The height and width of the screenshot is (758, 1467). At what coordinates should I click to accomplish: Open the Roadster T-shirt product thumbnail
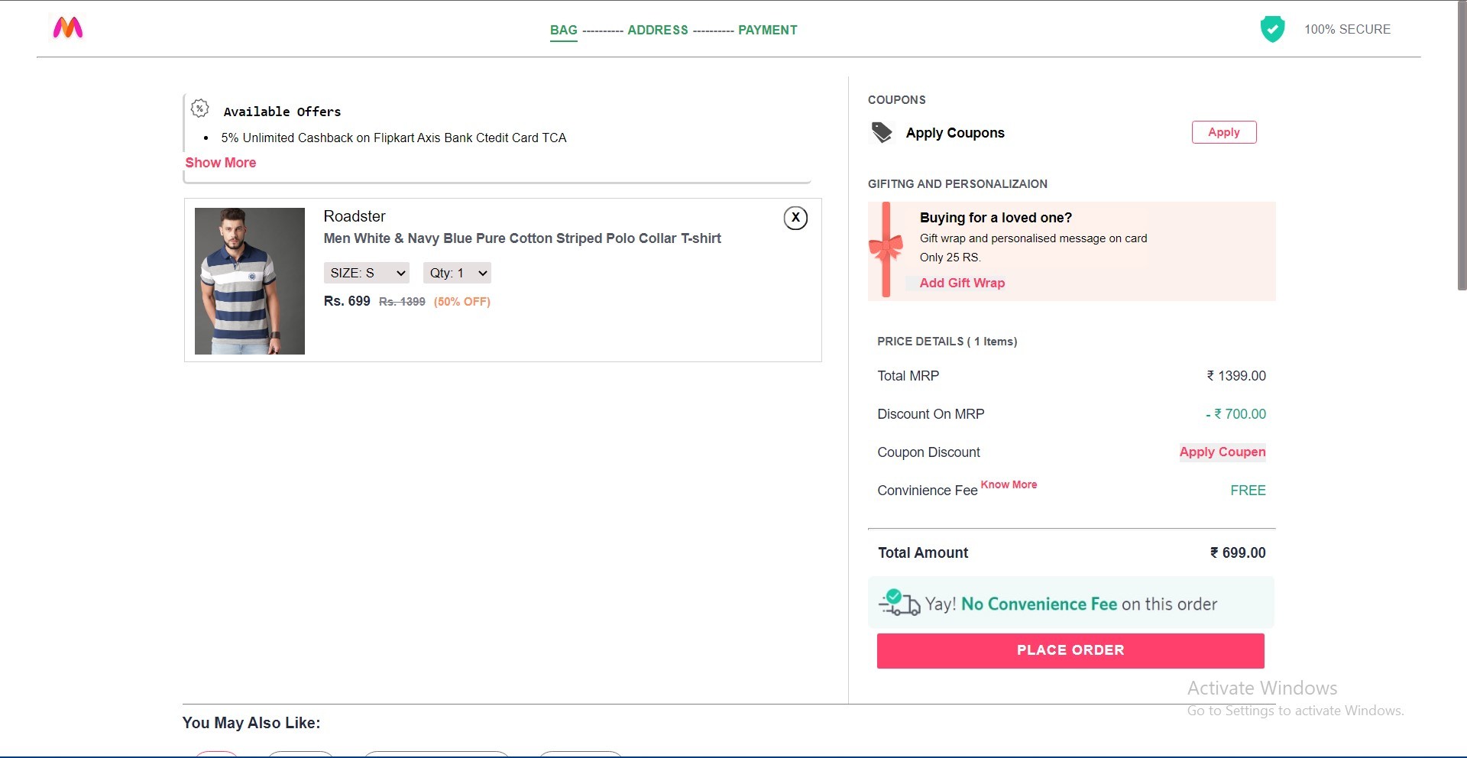[250, 281]
